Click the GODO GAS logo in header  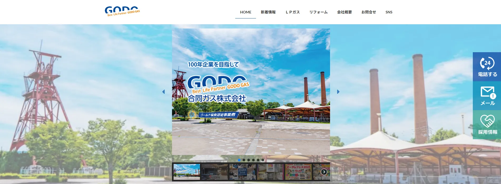(x=122, y=11)
